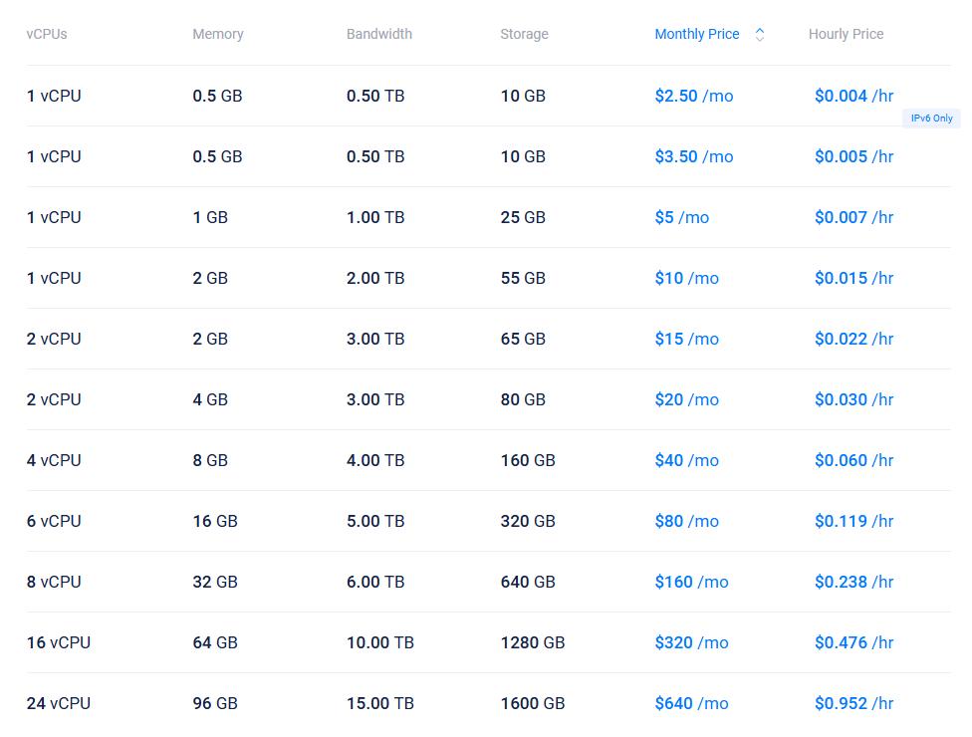
Task: Sort by the Hourly Price column header
Action: 846,34
